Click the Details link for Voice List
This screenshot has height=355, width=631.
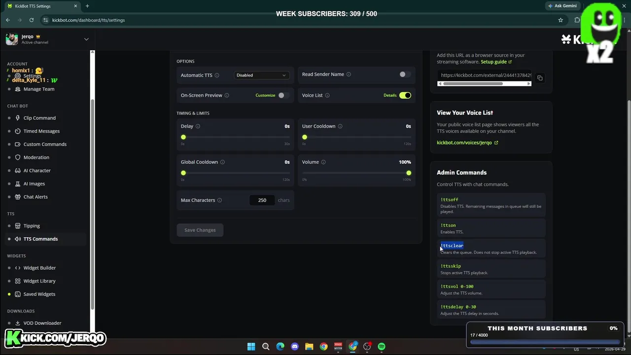390,95
